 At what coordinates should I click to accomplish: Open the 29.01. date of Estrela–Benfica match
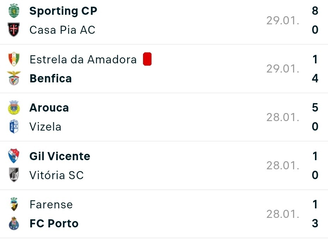tap(283, 69)
